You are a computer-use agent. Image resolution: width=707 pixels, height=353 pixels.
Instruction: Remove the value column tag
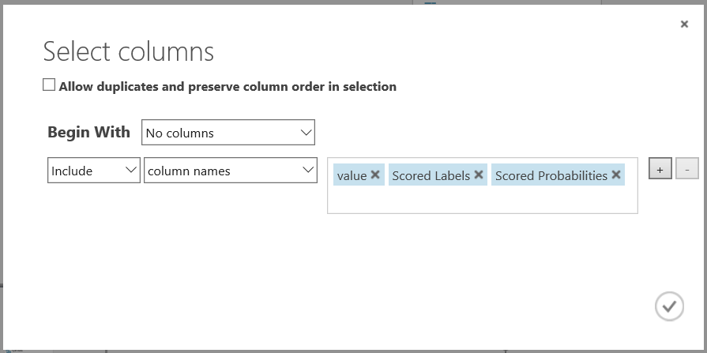(x=375, y=175)
